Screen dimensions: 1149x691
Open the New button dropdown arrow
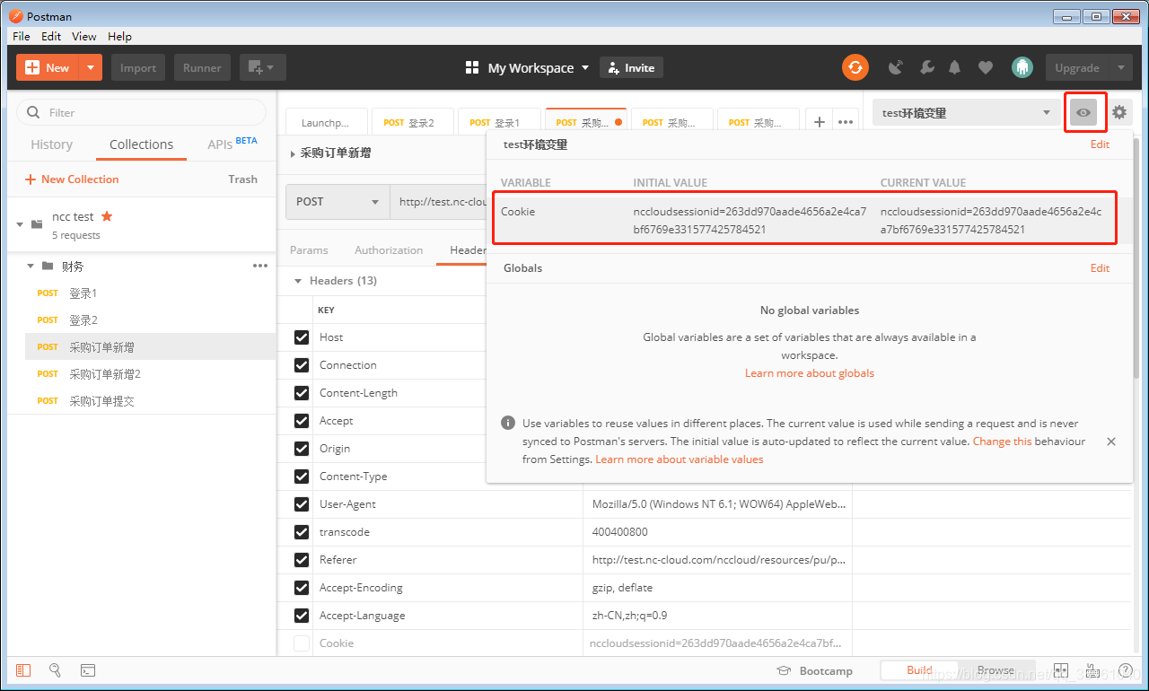point(91,67)
